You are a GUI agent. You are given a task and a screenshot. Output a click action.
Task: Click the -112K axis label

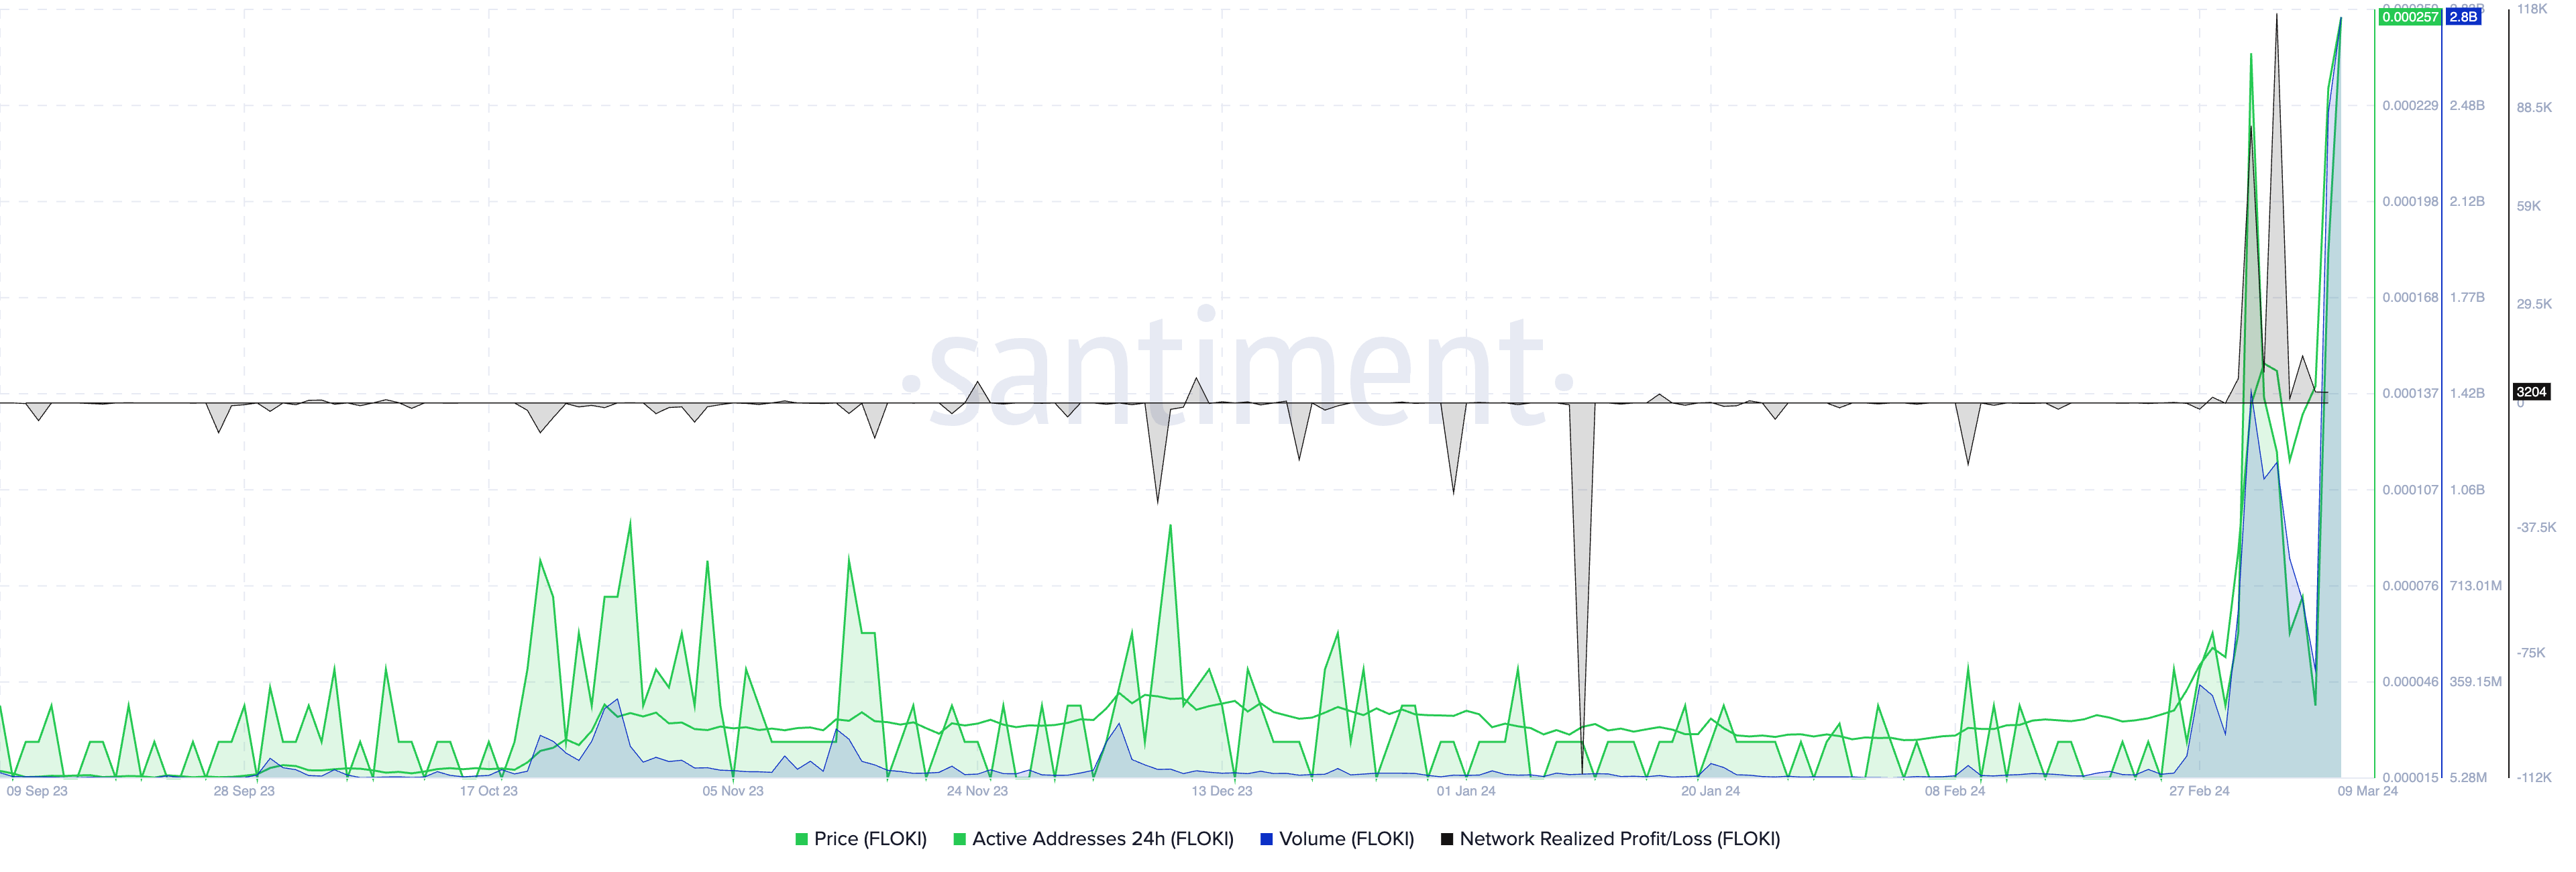coord(2533,777)
